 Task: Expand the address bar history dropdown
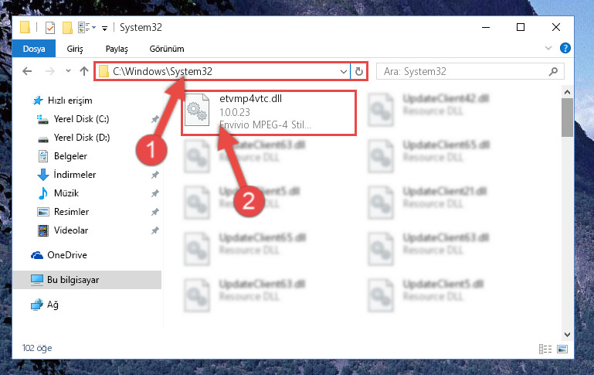tap(343, 71)
